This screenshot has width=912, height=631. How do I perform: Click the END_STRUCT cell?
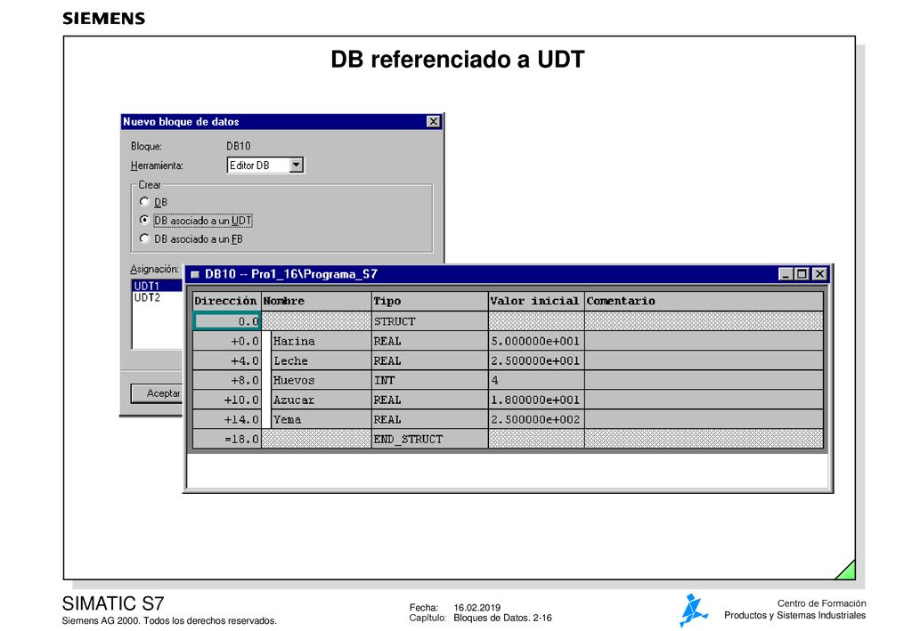point(430,440)
